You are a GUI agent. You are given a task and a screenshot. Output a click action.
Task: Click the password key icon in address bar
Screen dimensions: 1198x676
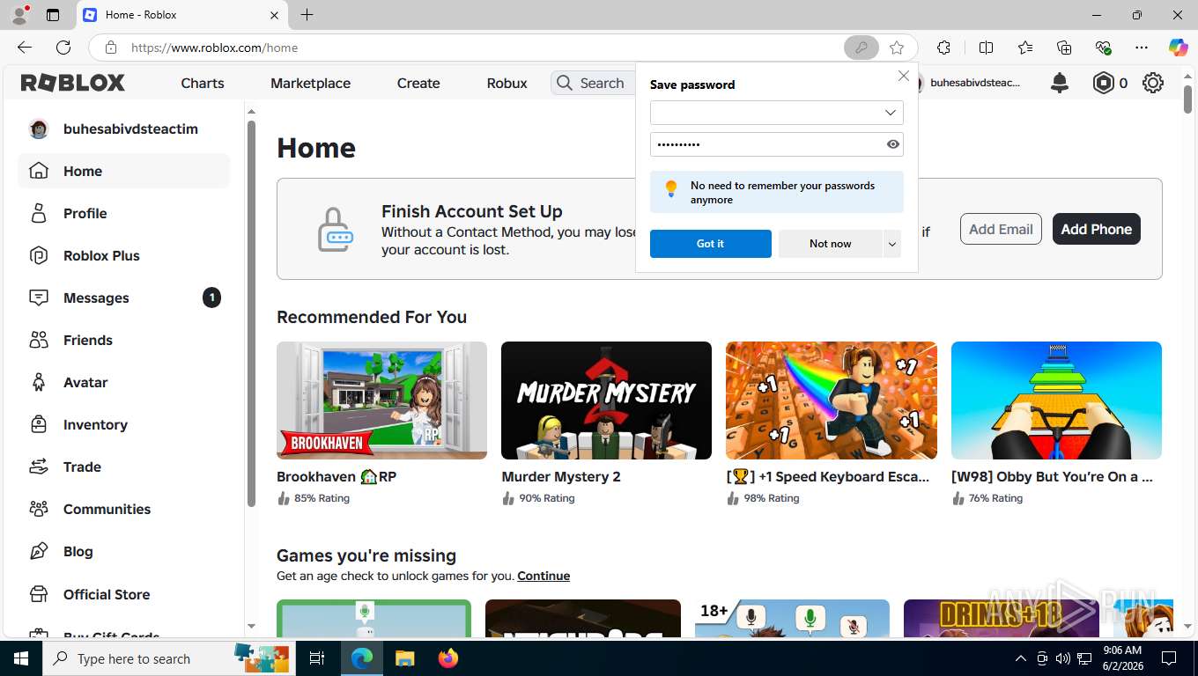(x=861, y=48)
